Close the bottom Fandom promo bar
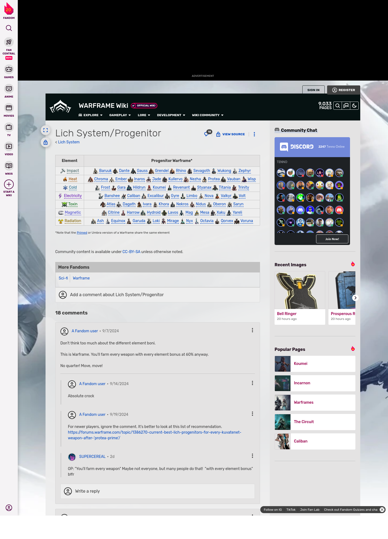 pyautogui.click(x=382, y=510)
